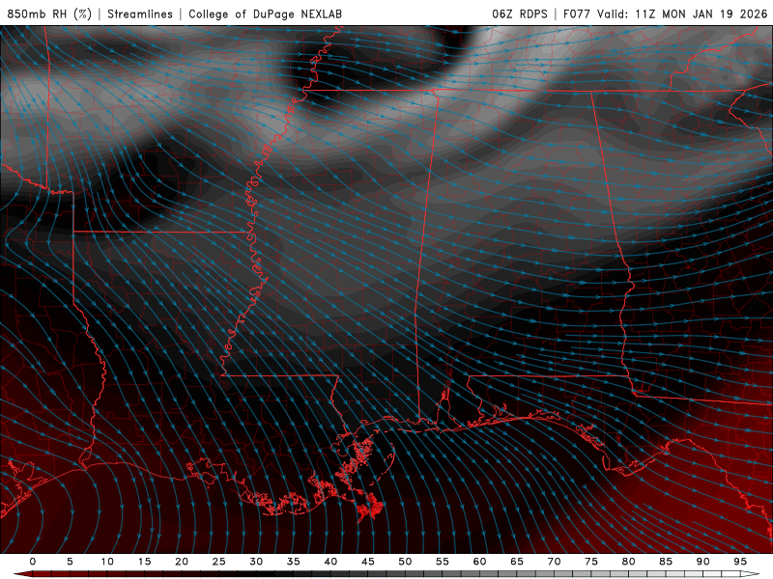Click the "25" value on the color scale
Viewport: 773px width, 579px height.
[x=219, y=562]
